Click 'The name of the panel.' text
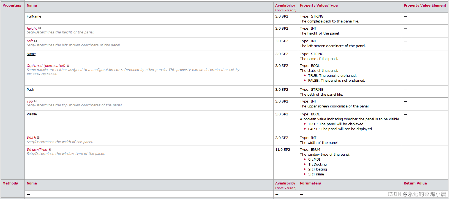 click(319, 59)
